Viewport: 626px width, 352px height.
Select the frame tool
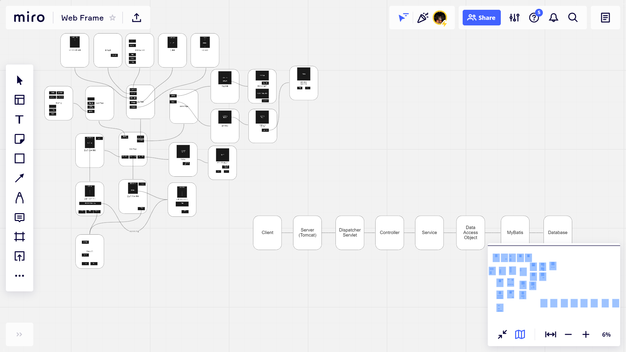point(20,237)
